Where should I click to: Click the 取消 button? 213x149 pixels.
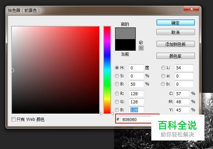tap(176, 32)
